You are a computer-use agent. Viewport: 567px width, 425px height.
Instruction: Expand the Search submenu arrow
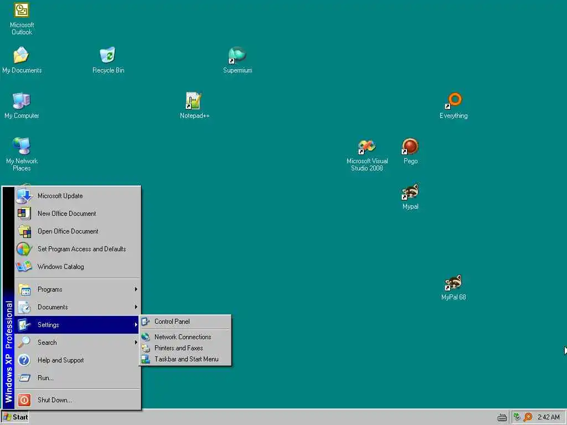pos(136,342)
